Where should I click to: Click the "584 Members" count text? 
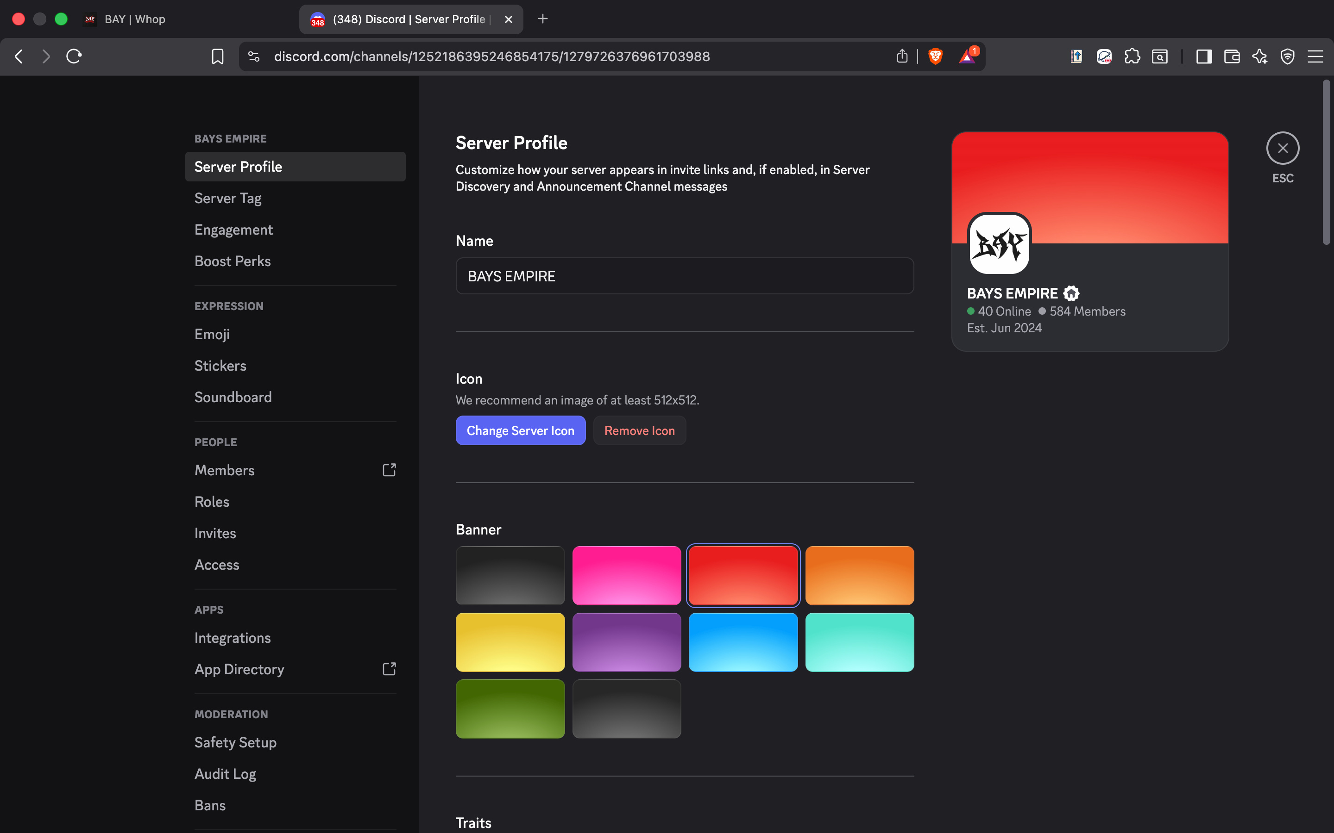click(x=1087, y=311)
